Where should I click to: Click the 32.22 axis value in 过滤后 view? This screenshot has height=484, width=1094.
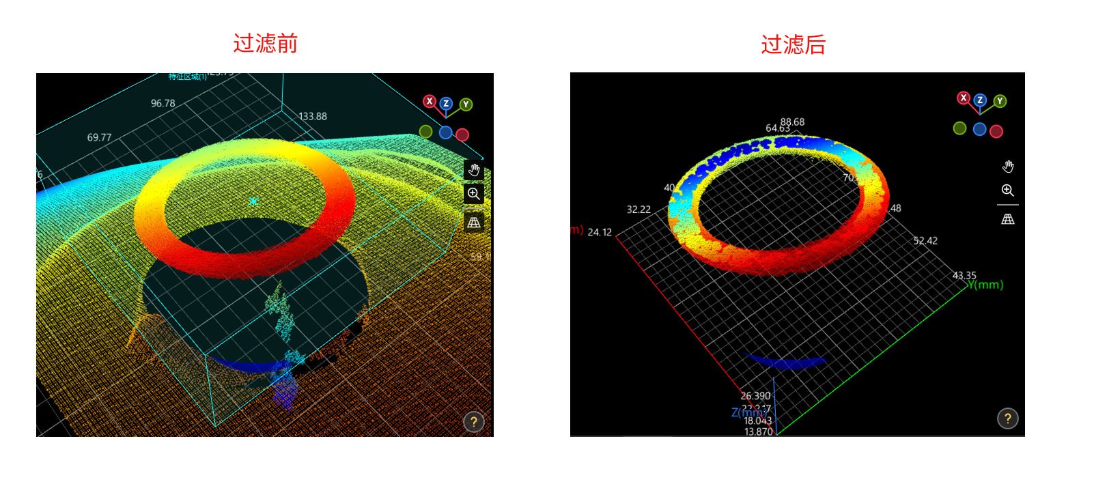click(639, 210)
